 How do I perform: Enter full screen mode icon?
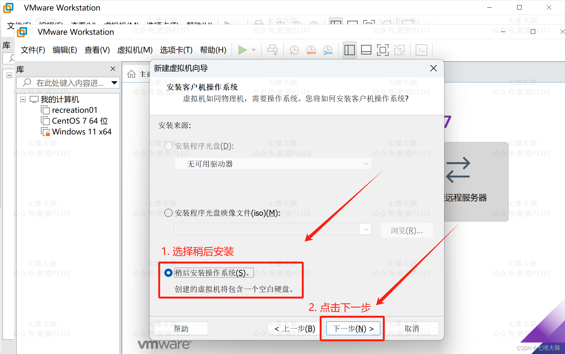click(383, 50)
